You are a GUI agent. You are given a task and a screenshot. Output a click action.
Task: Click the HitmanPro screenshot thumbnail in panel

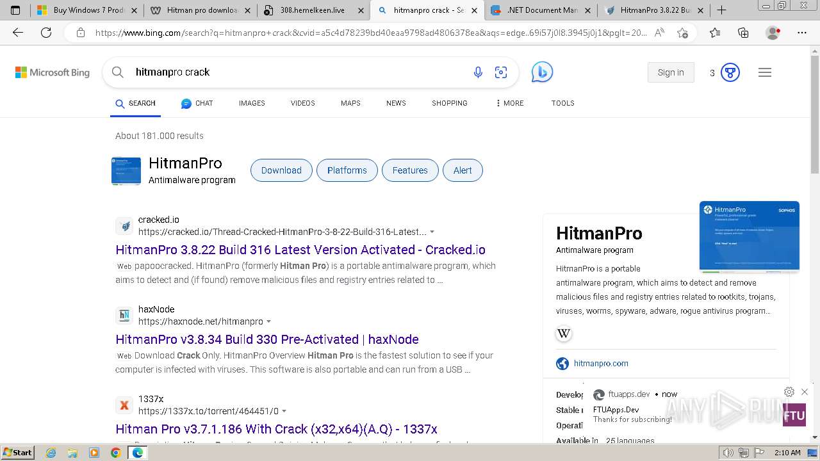(x=750, y=236)
